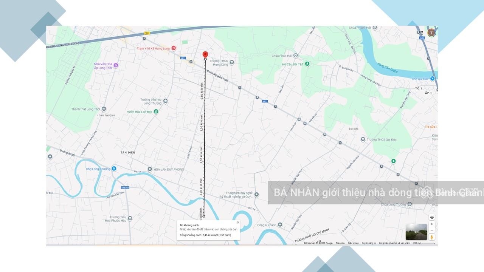Zoom out with the minus button
This screenshot has width=484, height=272.
coord(432,230)
